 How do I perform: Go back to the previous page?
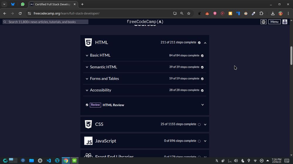tap(5, 13)
